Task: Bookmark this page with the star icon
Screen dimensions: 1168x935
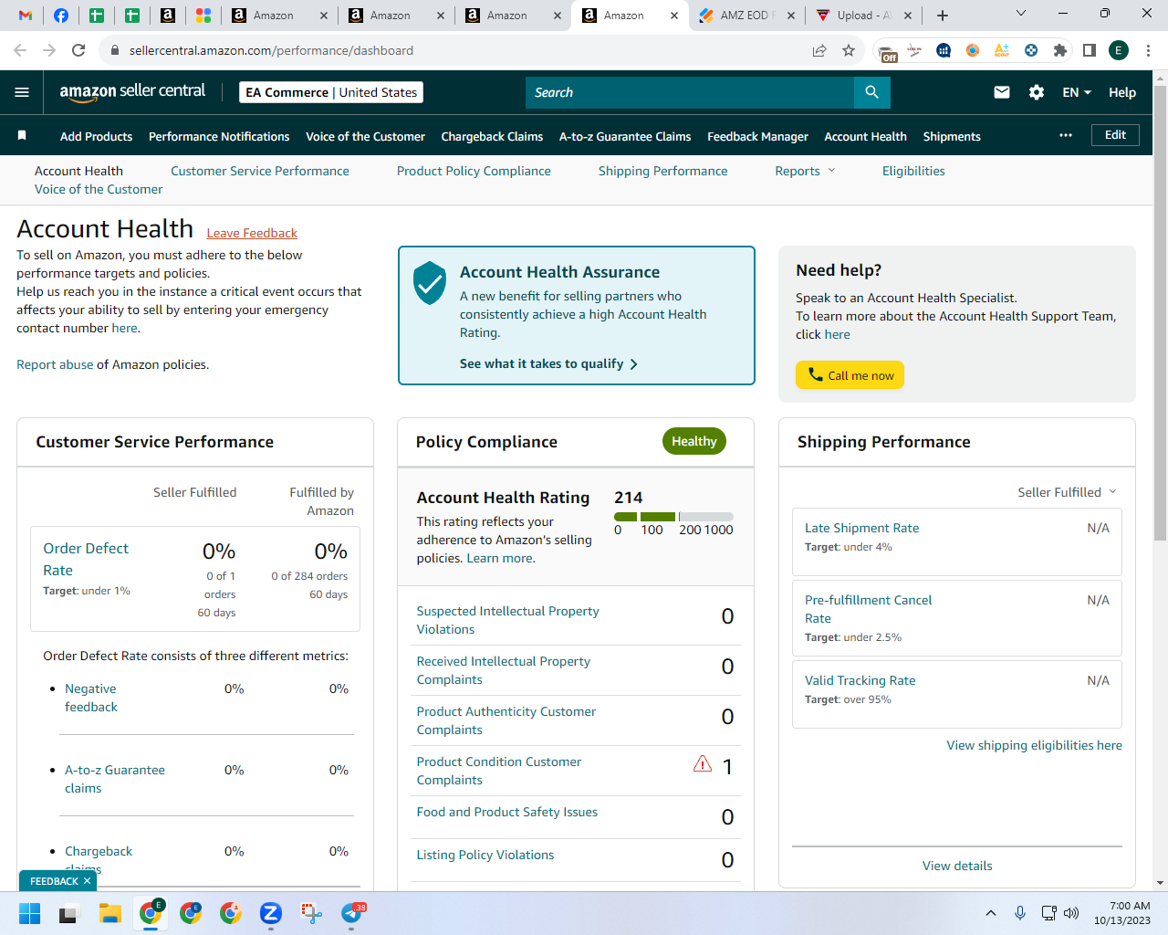Action: 849,50
